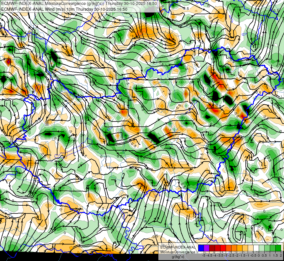The width and height of the screenshot is (284, 261).
Task: Click the -2.5 legend tick label
Action: point(231,255)
